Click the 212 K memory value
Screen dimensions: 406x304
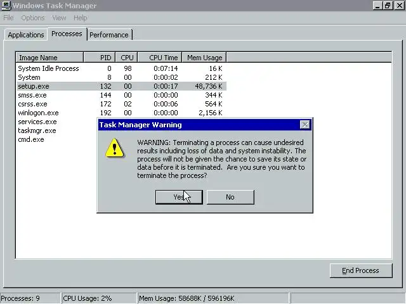coord(214,77)
